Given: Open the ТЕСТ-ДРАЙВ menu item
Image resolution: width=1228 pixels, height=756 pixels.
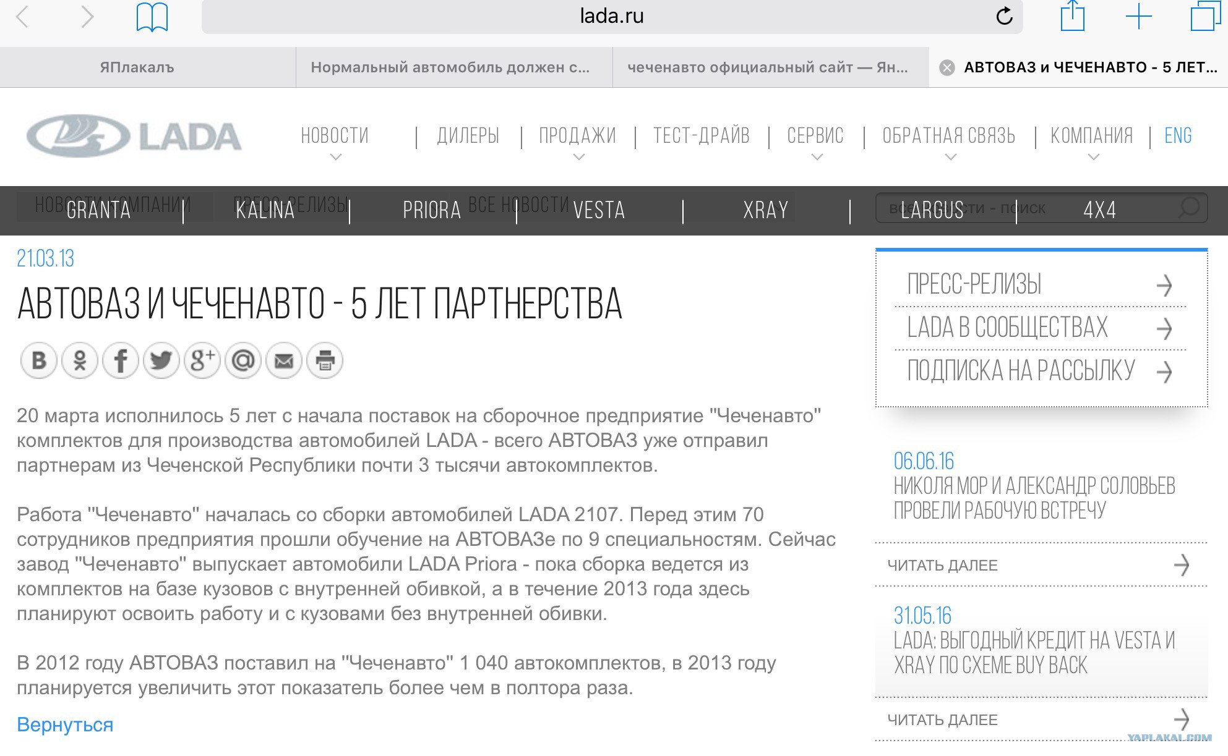Looking at the screenshot, I should [702, 135].
